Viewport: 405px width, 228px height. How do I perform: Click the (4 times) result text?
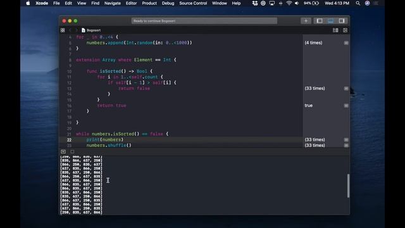click(313, 42)
